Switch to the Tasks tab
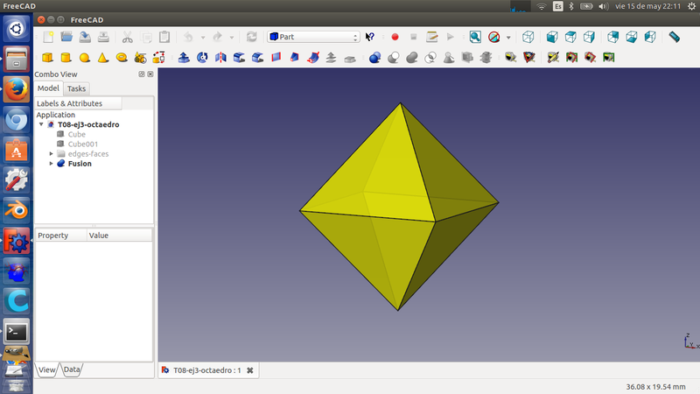The height and width of the screenshot is (394, 700). pos(76,88)
